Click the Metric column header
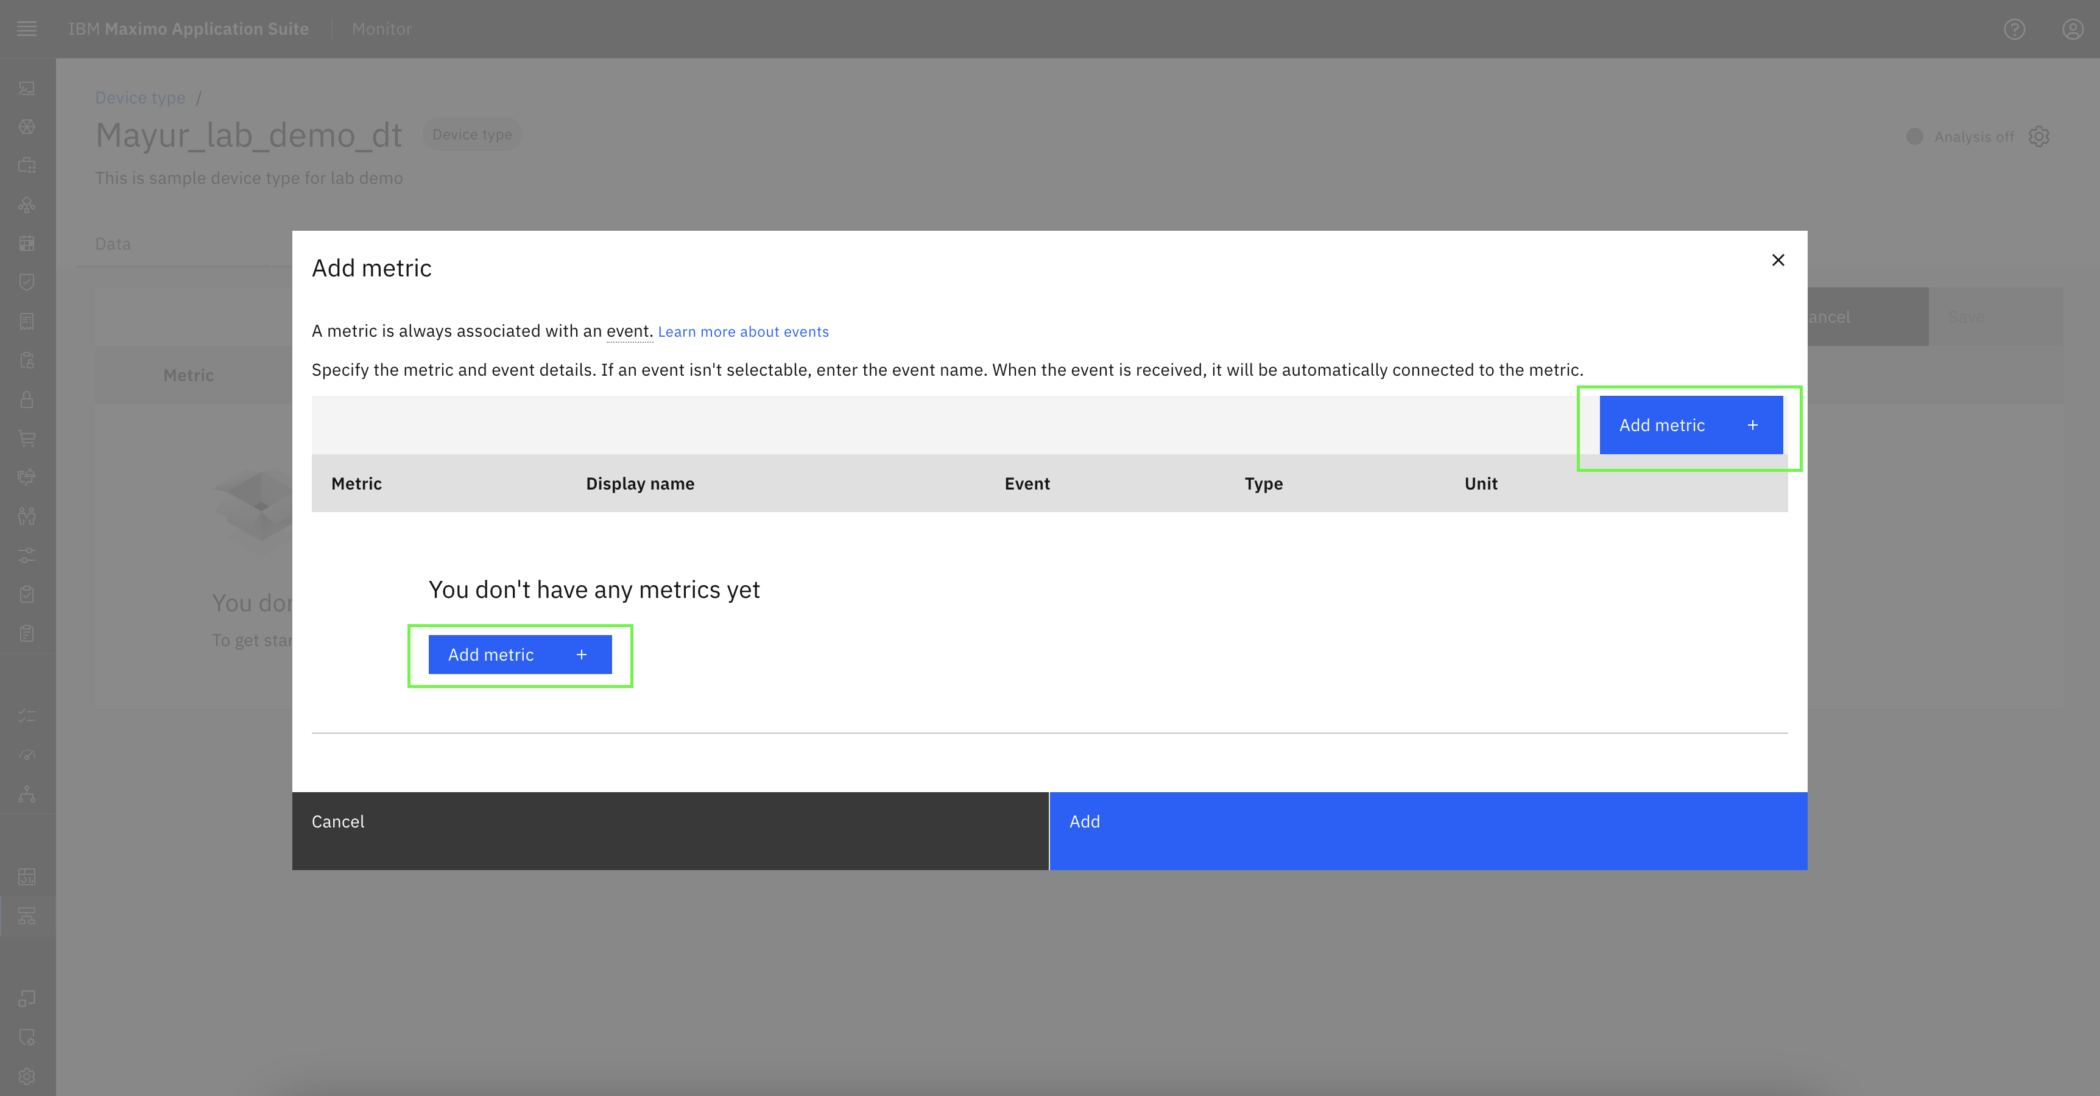The height and width of the screenshot is (1096, 2100). 356,483
